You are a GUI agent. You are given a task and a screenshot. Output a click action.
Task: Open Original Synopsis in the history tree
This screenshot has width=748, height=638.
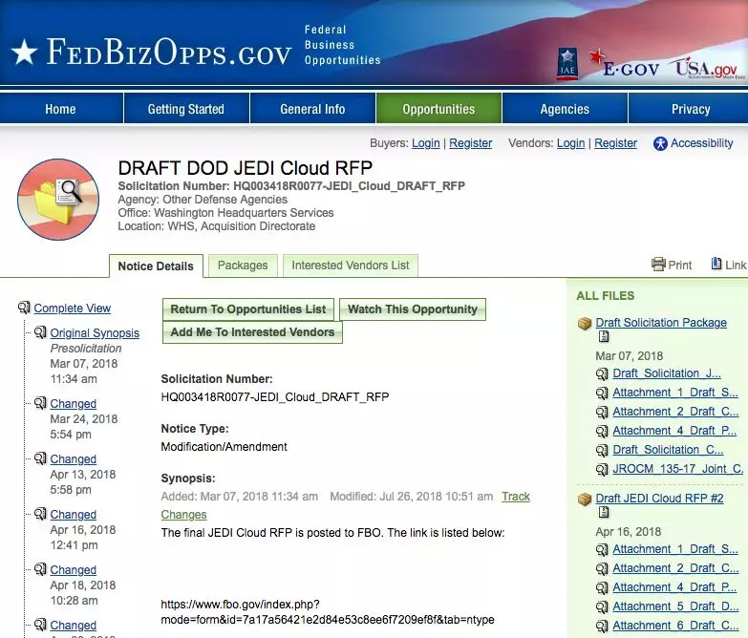click(95, 333)
